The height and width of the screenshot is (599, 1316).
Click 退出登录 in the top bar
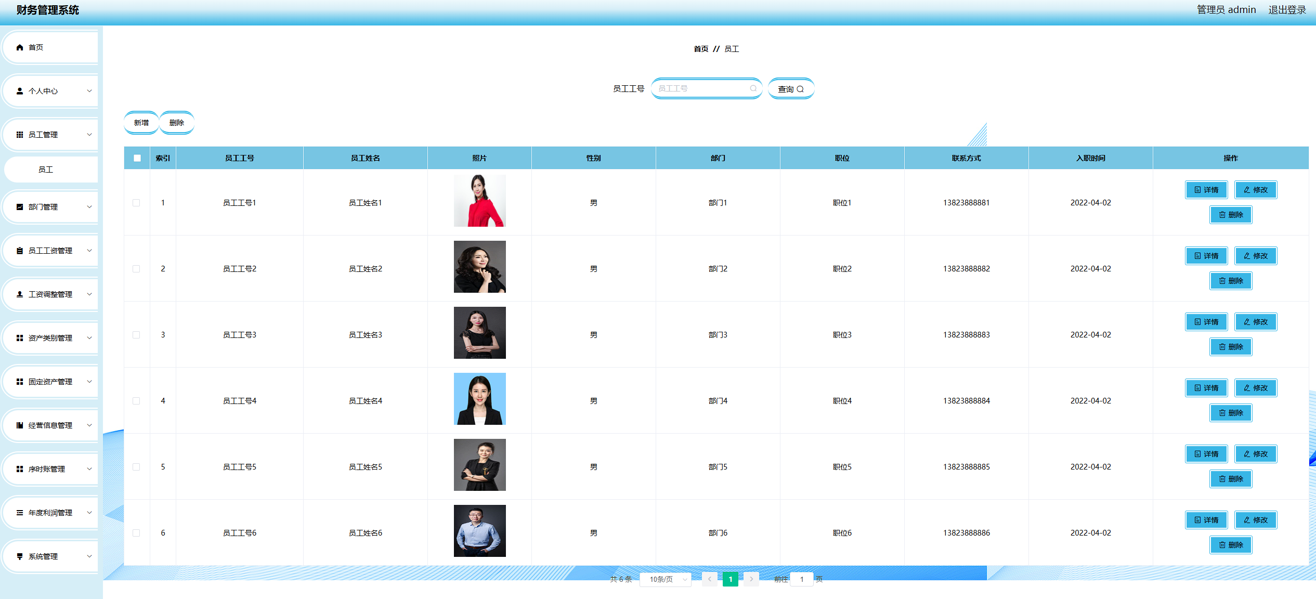[x=1287, y=10]
